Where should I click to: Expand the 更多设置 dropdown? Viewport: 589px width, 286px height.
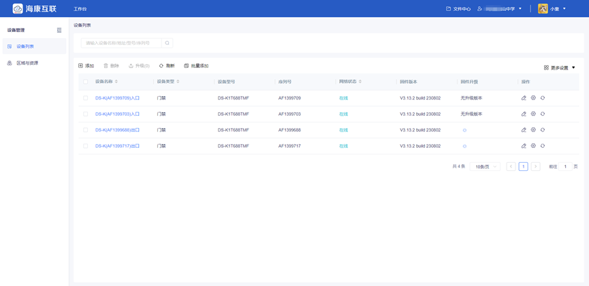[560, 67]
